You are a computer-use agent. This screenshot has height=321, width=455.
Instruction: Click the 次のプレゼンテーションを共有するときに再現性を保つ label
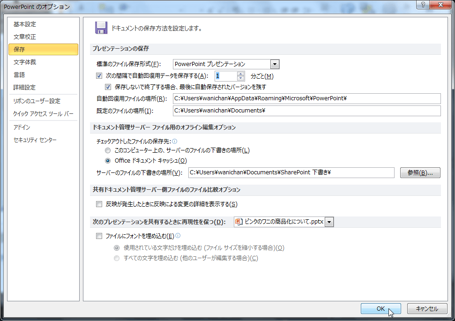tap(159, 222)
